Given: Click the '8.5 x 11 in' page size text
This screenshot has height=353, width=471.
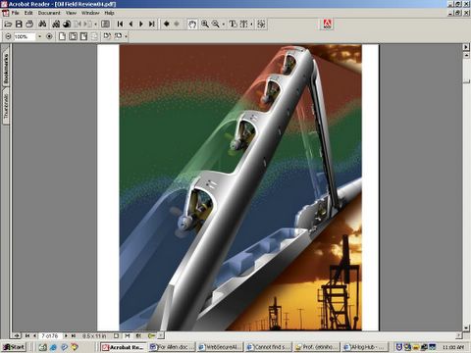Looking at the screenshot, I should (x=94, y=335).
